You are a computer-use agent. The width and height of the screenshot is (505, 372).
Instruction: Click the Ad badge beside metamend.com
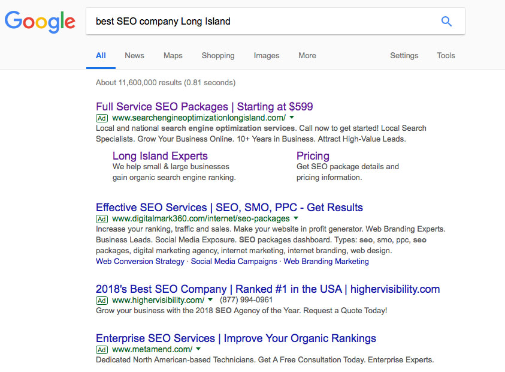[x=101, y=349]
